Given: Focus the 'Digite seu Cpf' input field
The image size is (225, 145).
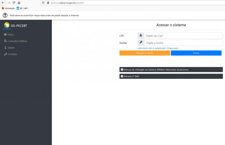Looking at the screenshot, I should (x=183, y=36).
